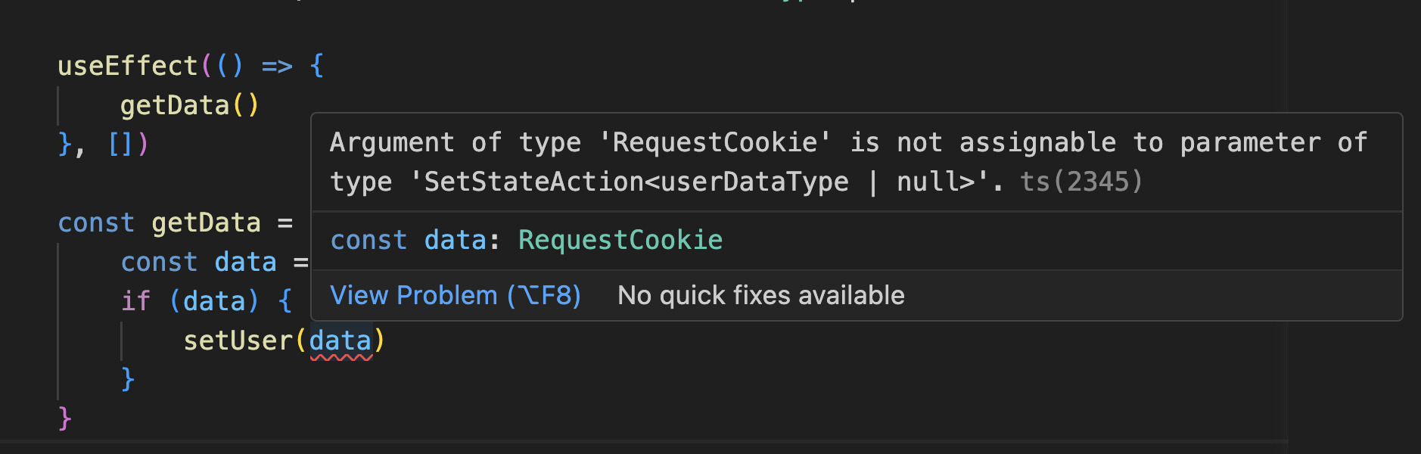Screen dimensions: 1421x454
Task: Click the "No quick fixes available" text
Action: pos(760,295)
